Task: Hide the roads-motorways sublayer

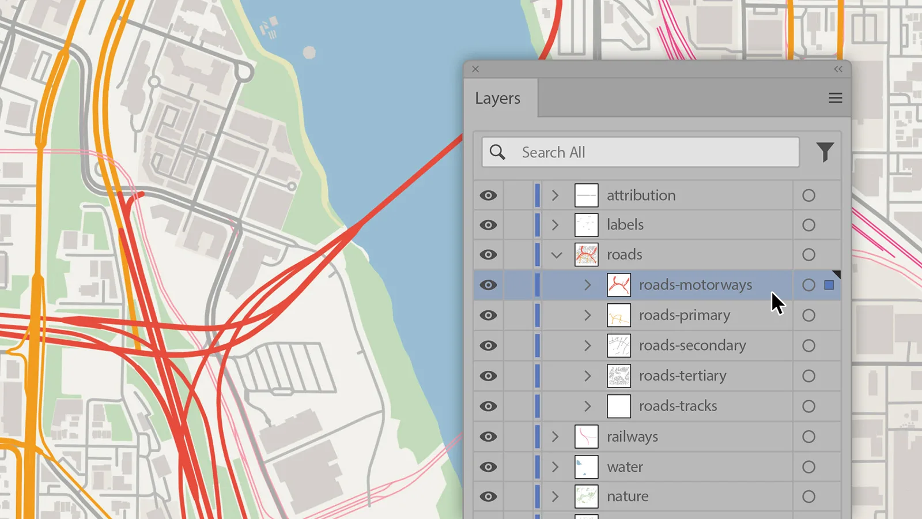Action: (x=488, y=285)
